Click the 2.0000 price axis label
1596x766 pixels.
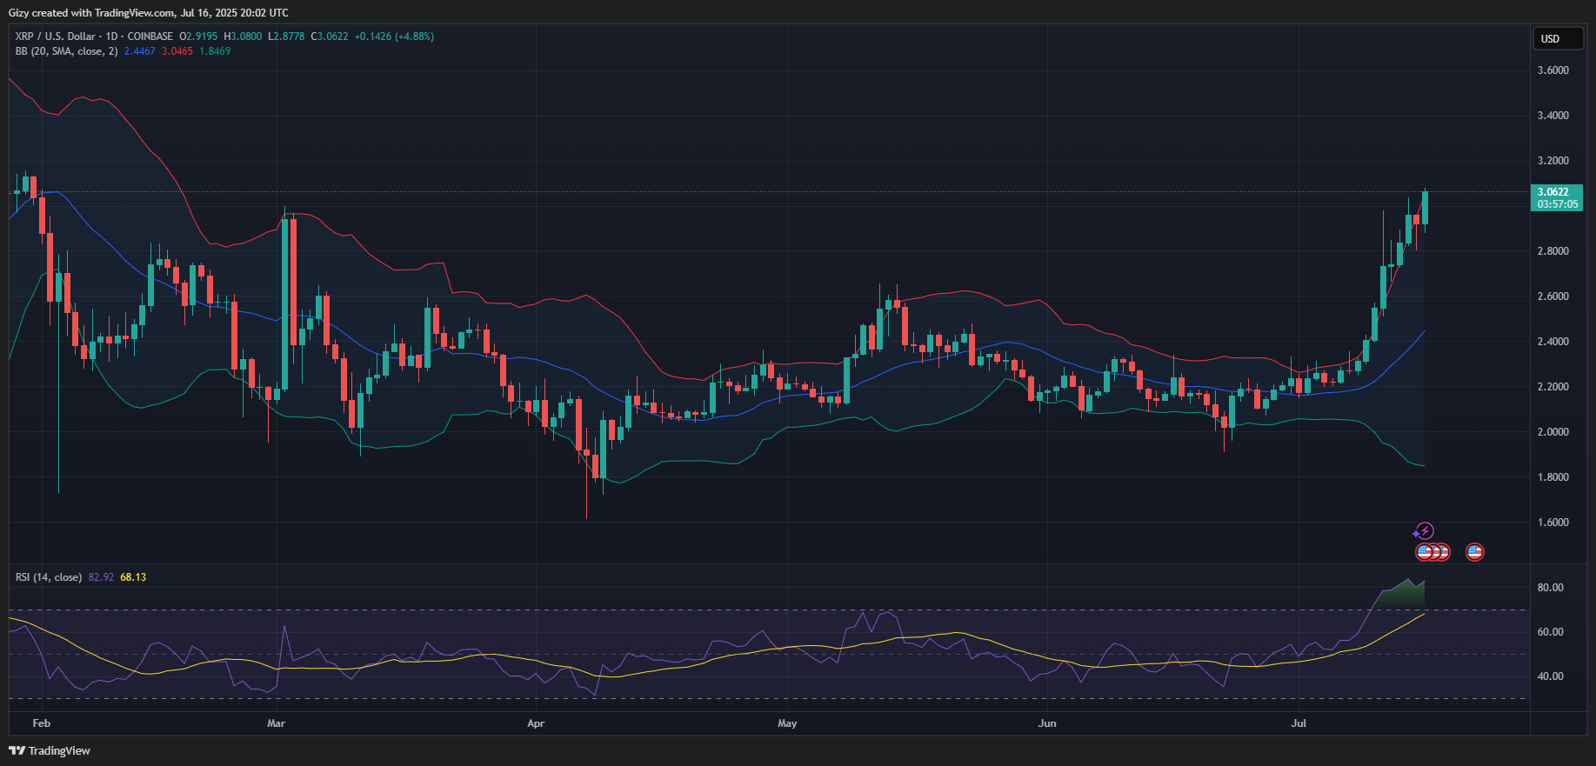pyautogui.click(x=1553, y=432)
